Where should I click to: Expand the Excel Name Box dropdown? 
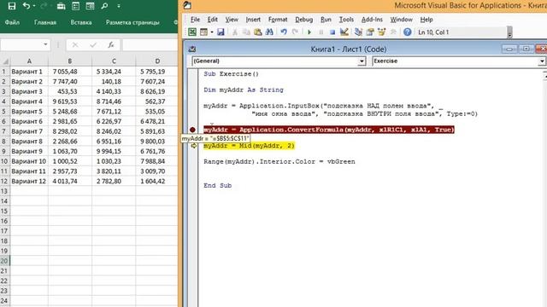pyautogui.click(x=45, y=44)
